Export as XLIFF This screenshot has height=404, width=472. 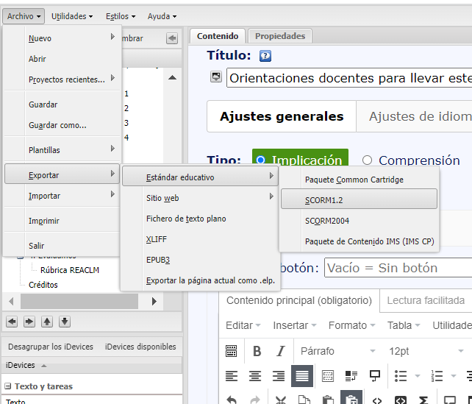tap(200, 239)
